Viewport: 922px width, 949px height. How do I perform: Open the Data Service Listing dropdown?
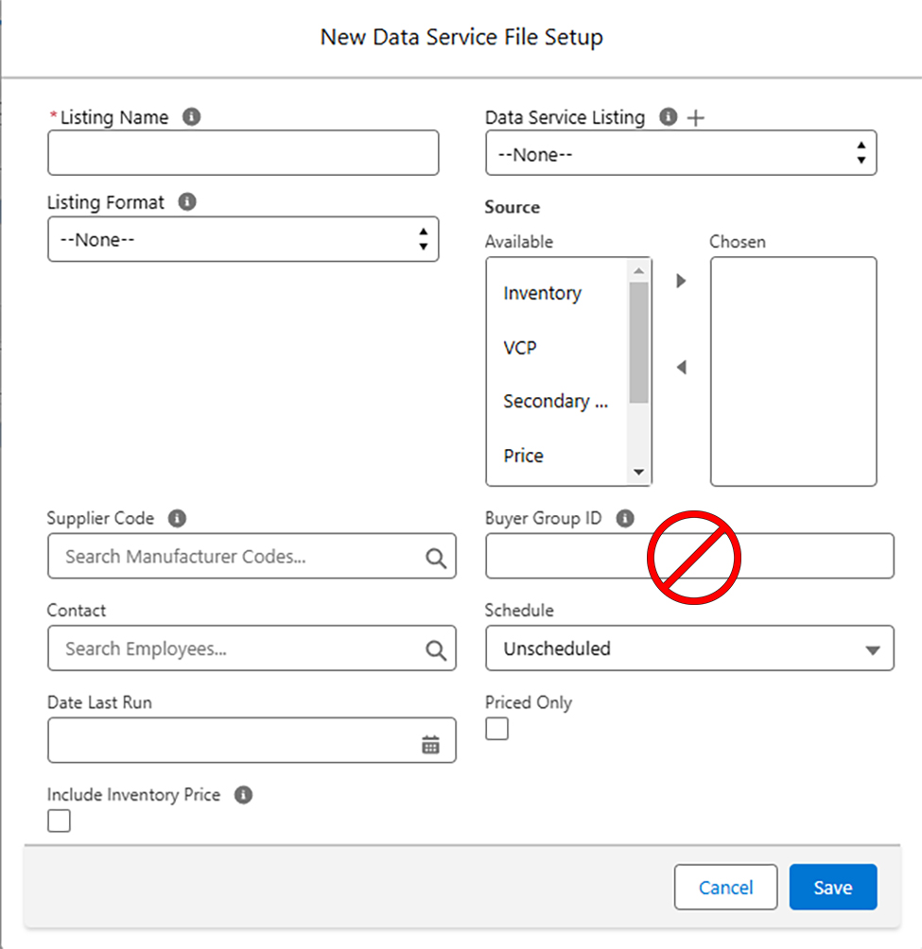coord(681,153)
